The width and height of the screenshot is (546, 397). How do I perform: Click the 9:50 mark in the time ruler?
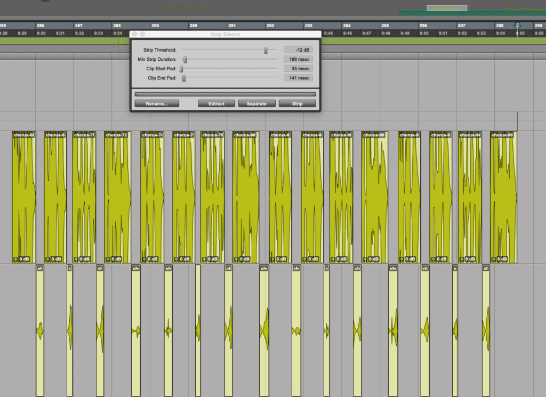tap(424, 34)
